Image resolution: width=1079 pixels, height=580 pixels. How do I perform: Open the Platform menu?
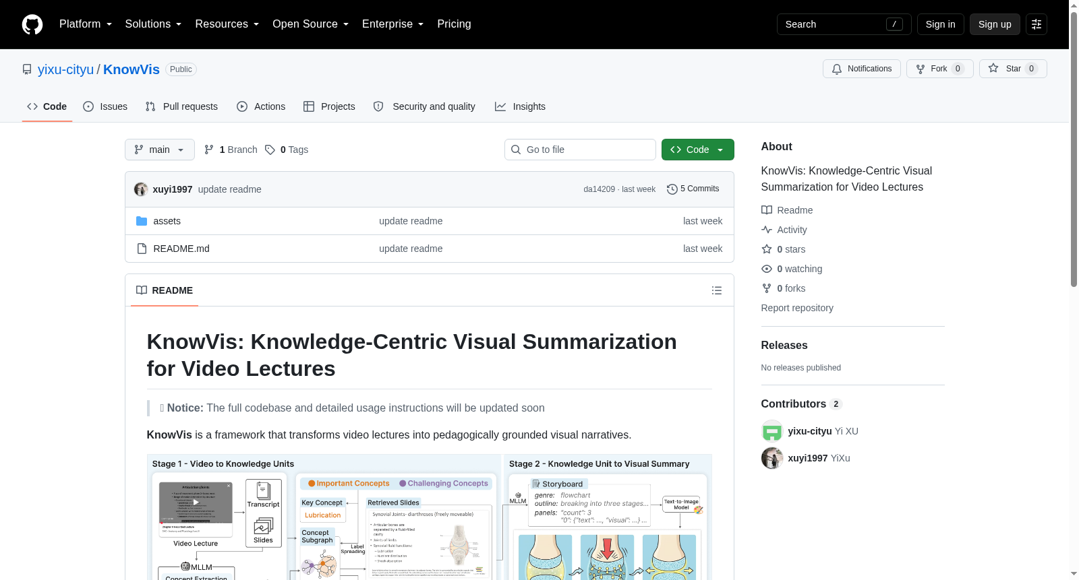pyautogui.click(x=86, y=24)
